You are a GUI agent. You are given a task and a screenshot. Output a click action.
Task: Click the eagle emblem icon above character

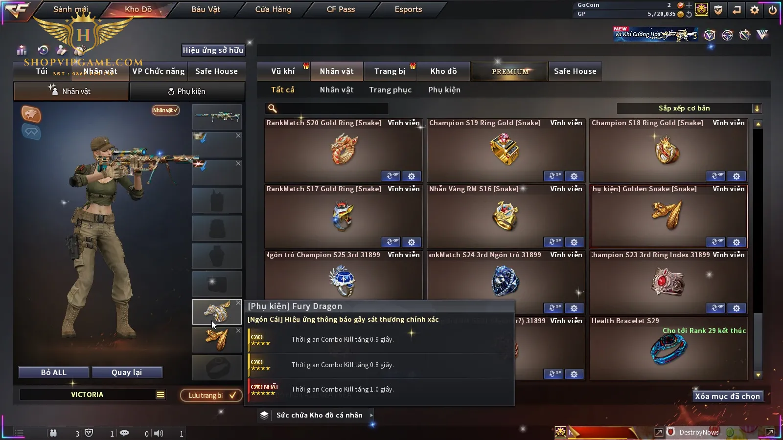coord(31,114)
